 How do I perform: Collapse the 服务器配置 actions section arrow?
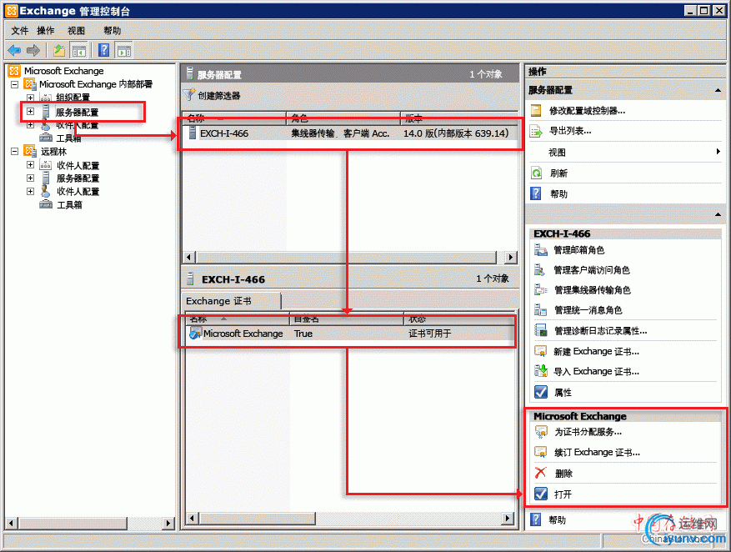point(718,90)
